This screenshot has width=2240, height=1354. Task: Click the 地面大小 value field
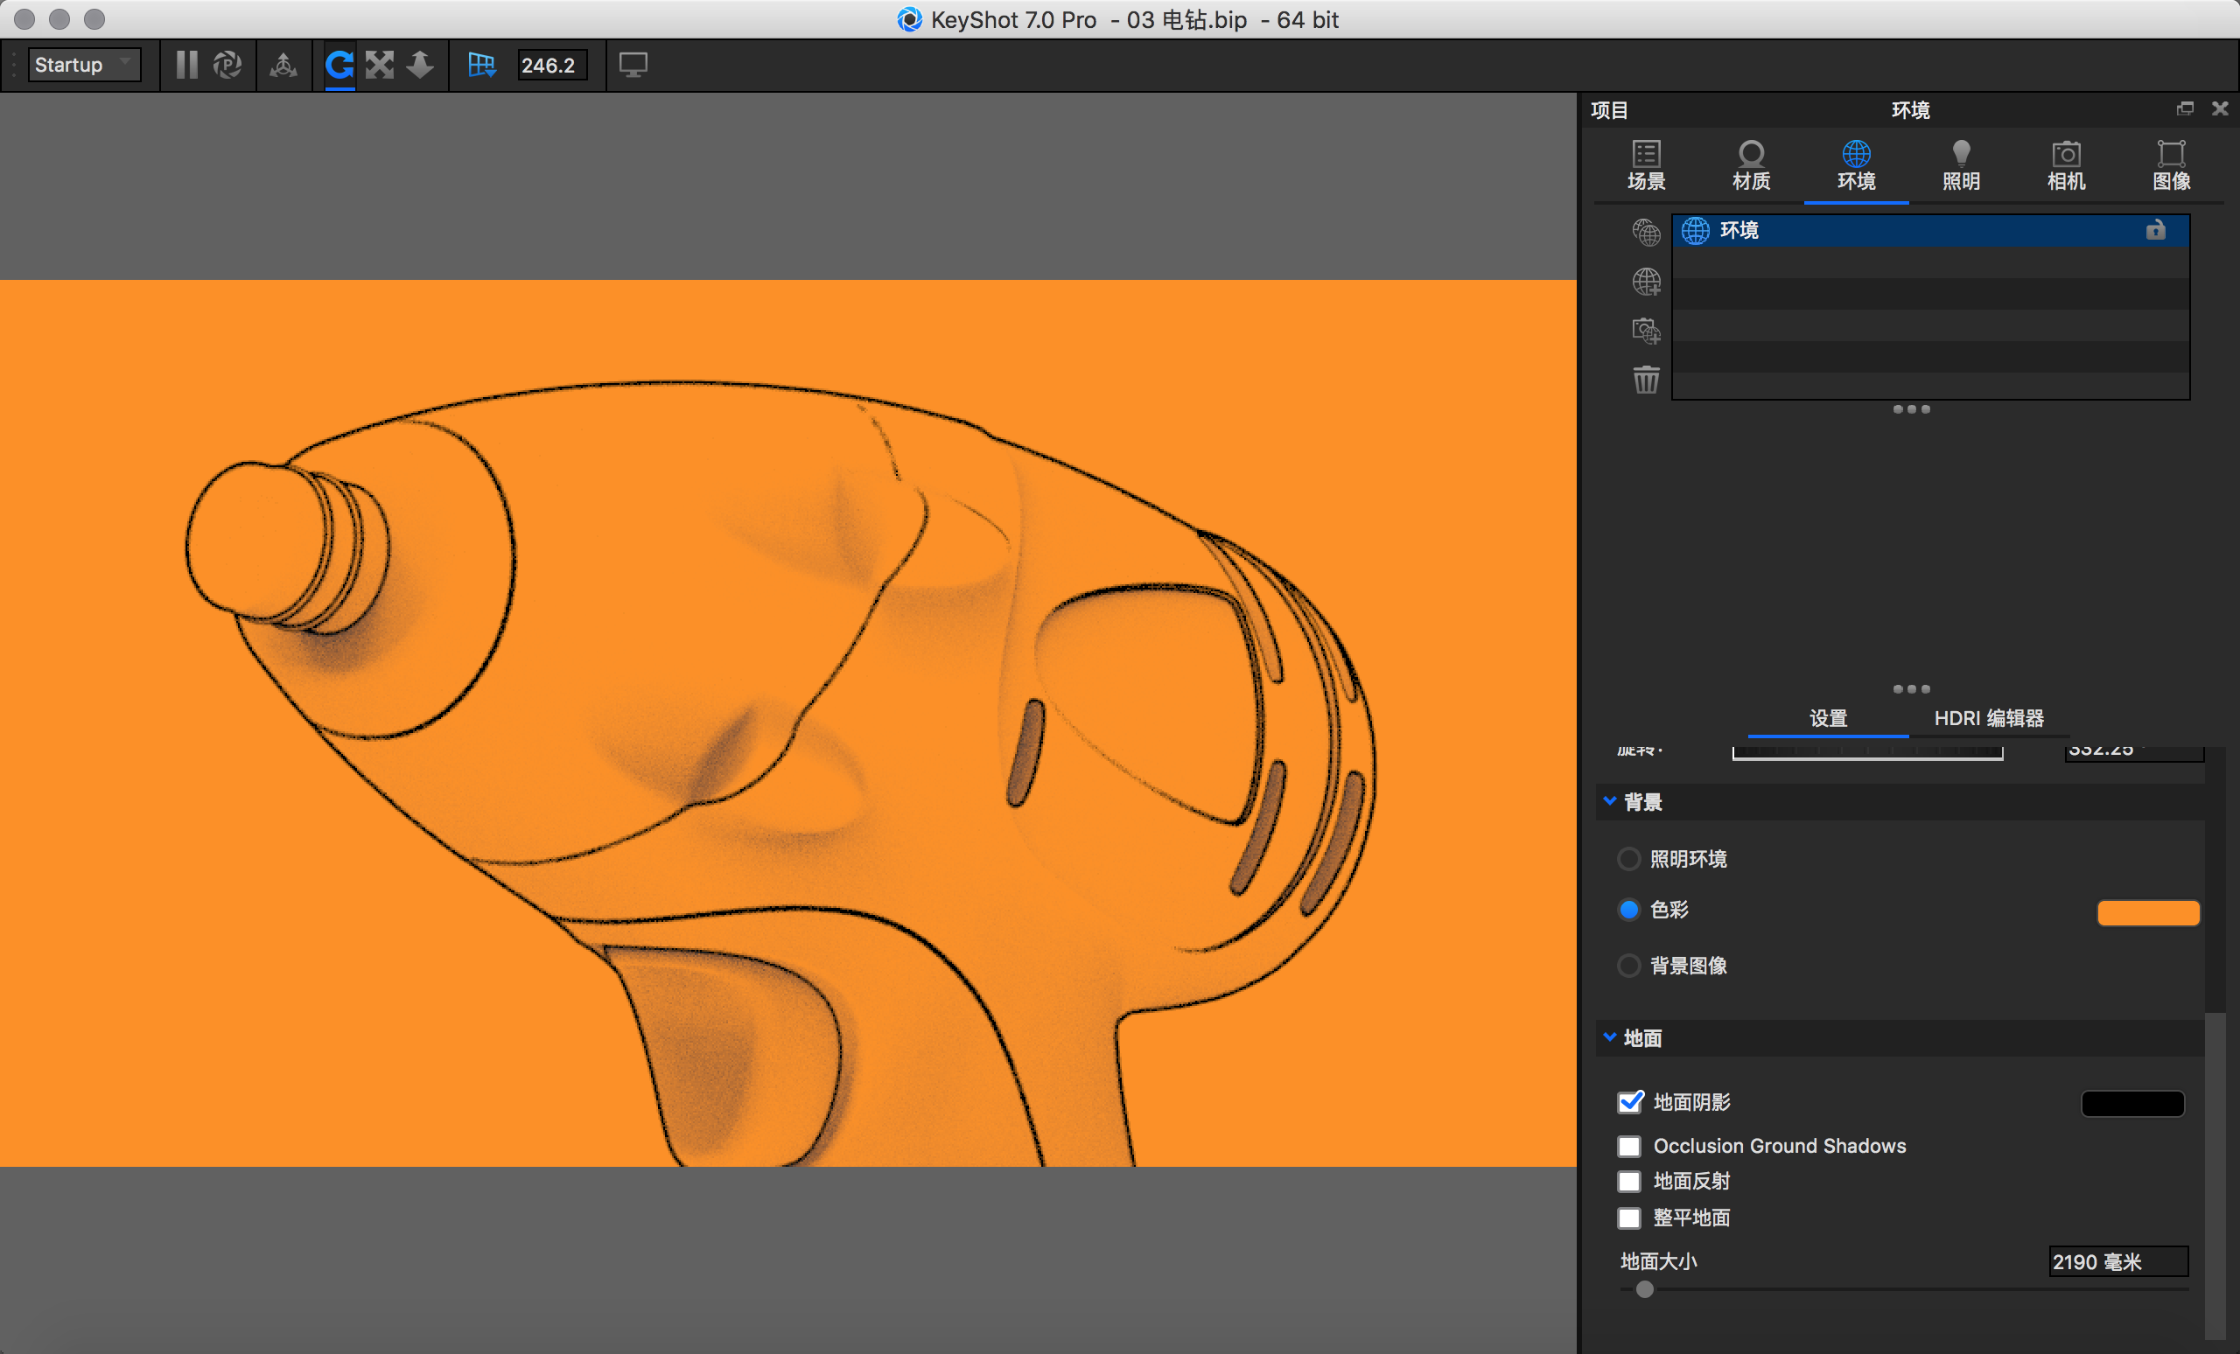[2117, 1261]
